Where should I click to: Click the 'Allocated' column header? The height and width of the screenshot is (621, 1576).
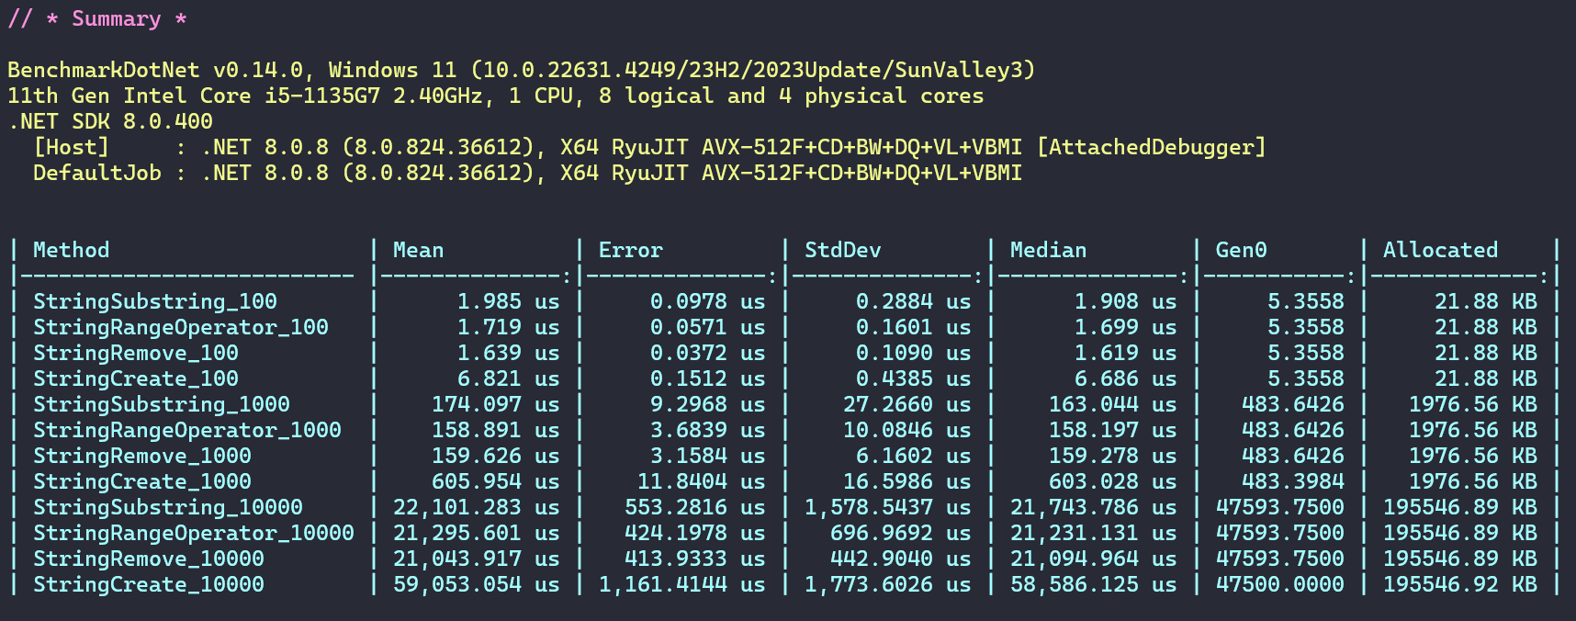1441,250
